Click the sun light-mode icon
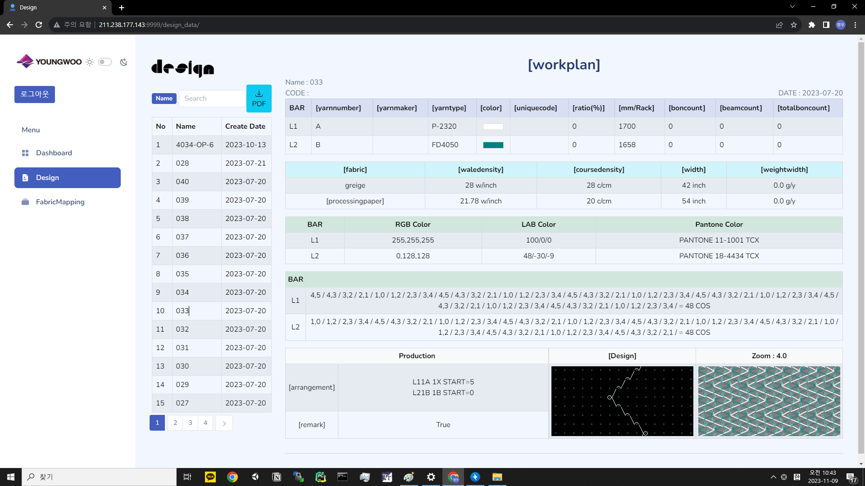 pyautogui.click(x=90, y=62)
